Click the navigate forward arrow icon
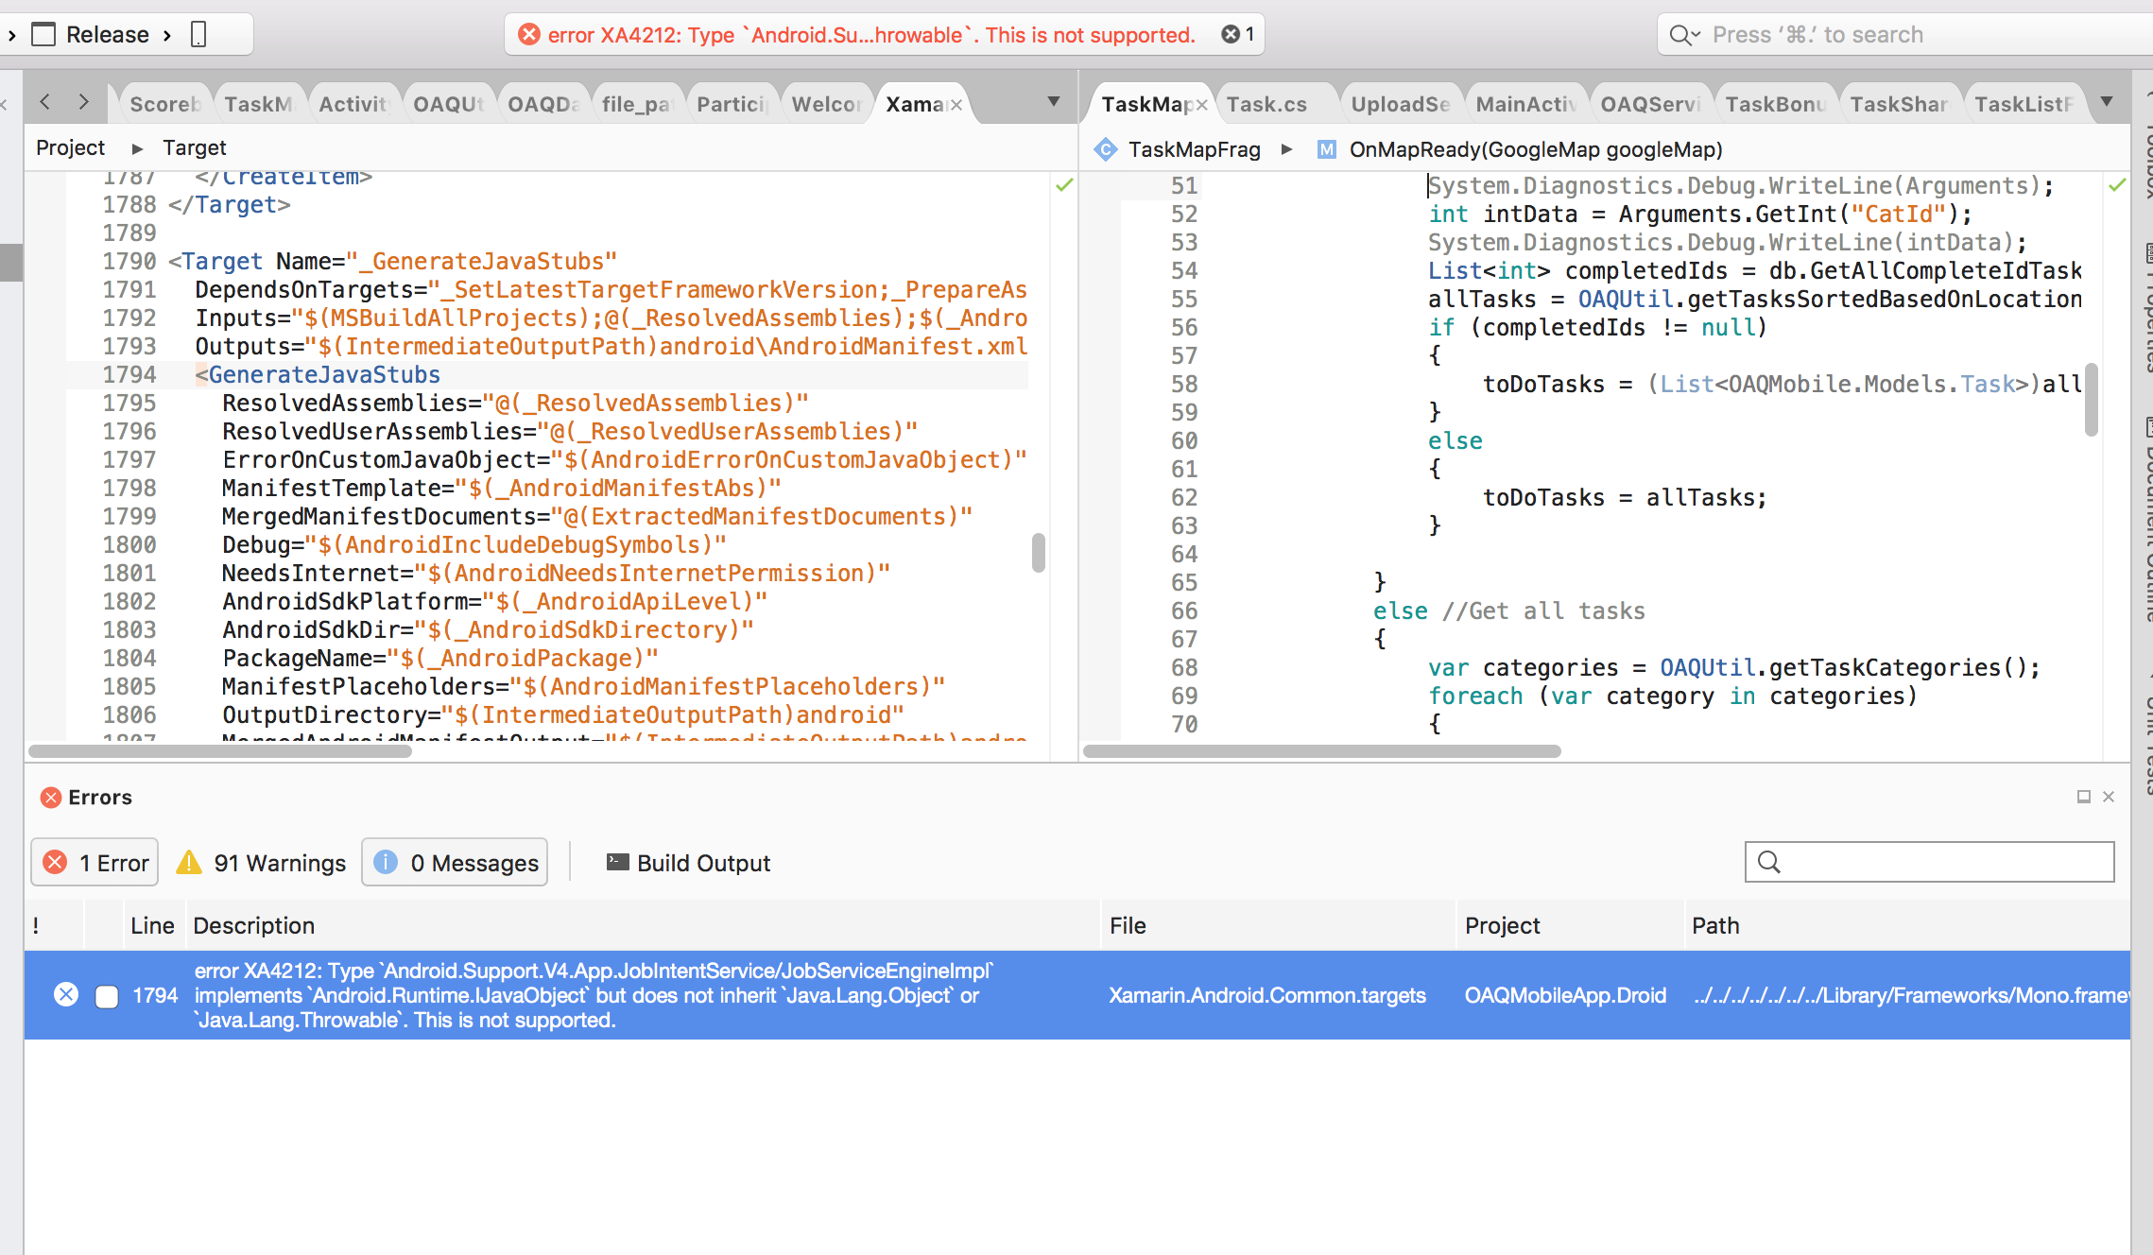 (x=83, y=102)
